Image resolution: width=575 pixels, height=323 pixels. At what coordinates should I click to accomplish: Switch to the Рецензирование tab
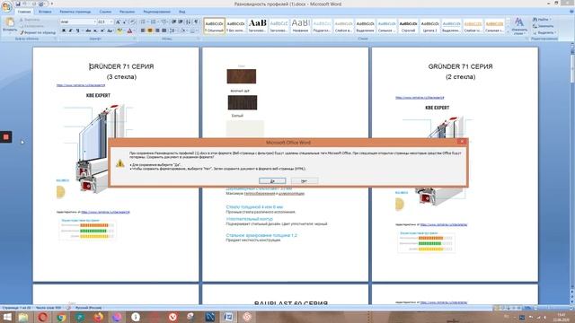[156, 12]
